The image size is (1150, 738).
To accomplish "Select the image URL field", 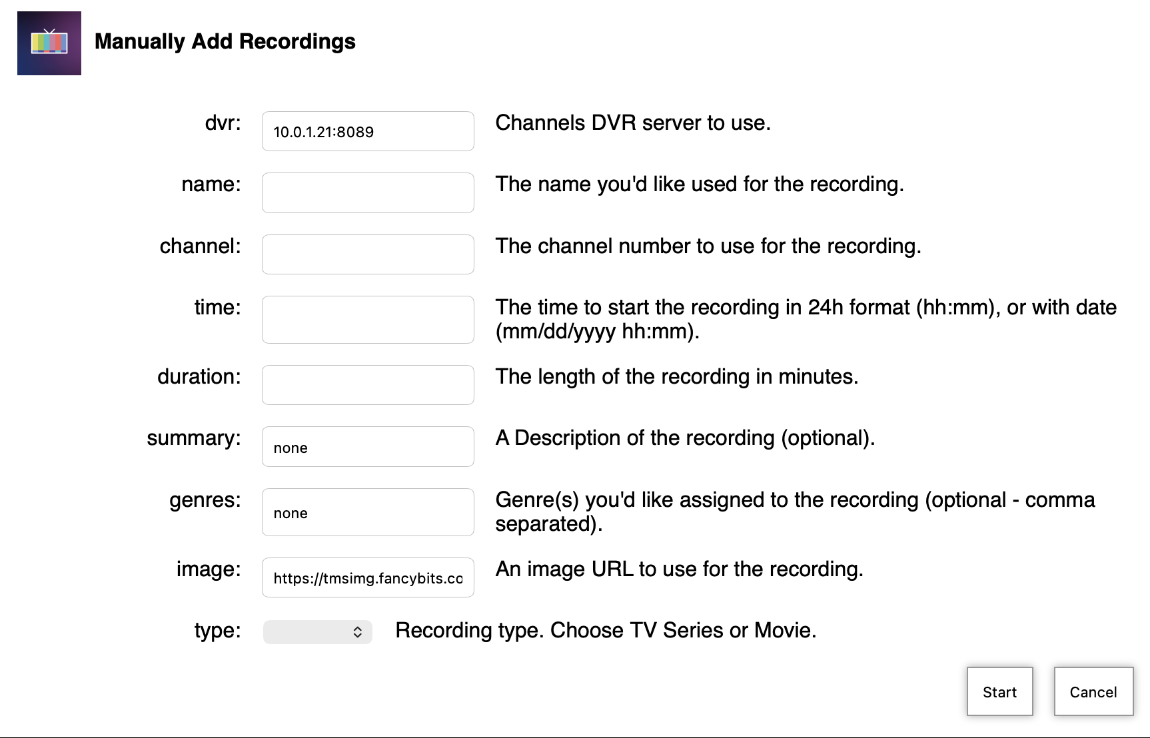I will pos(368,577).
